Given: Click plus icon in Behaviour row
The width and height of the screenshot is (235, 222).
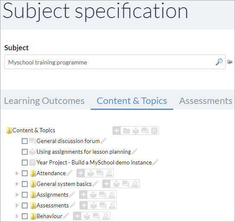Looking at the screenshot, I should (77, 216).
